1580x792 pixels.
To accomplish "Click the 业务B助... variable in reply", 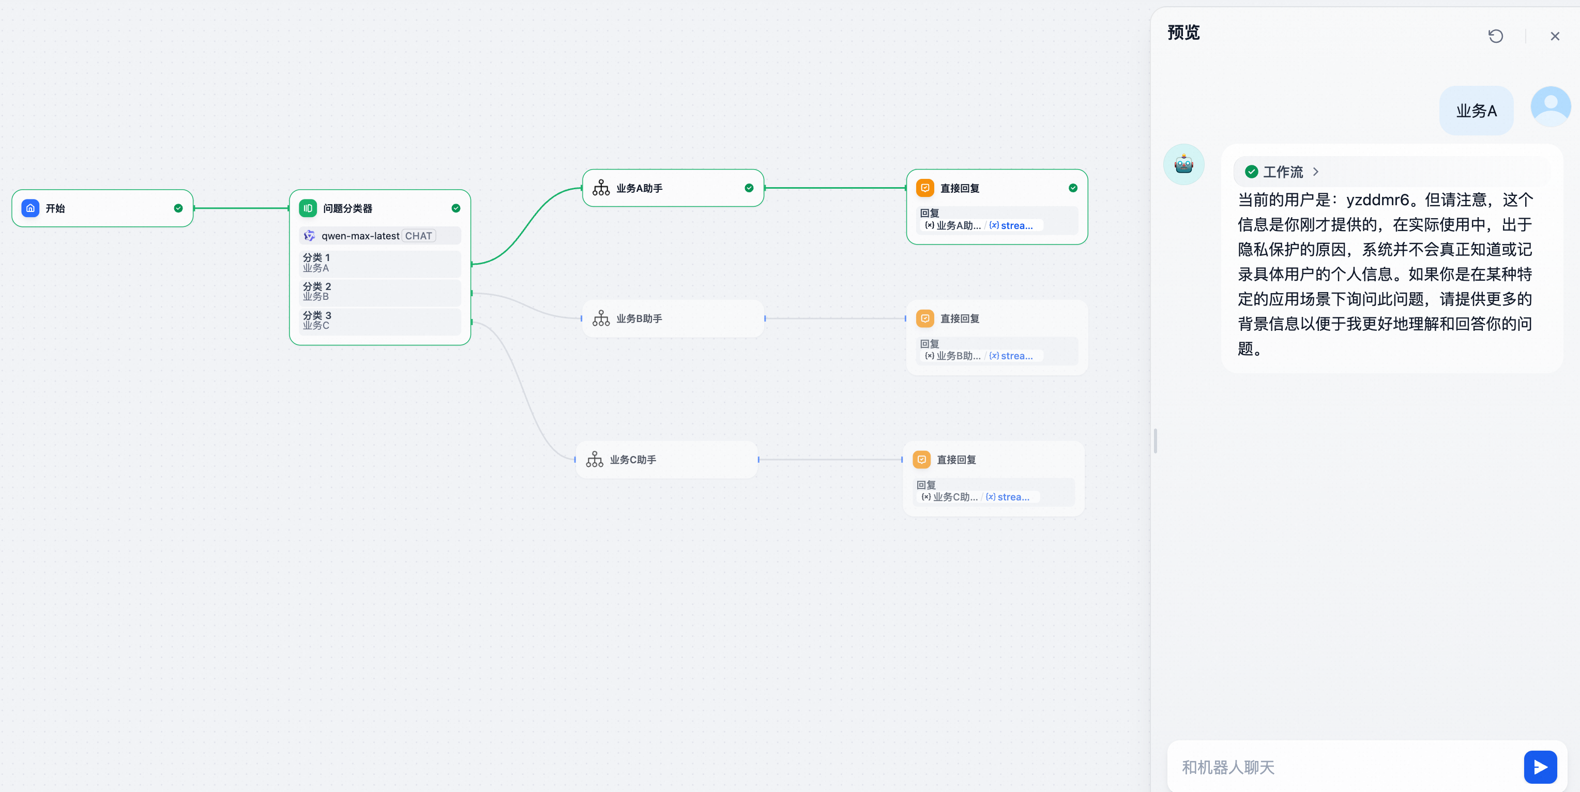I will [x=952, y=356].
